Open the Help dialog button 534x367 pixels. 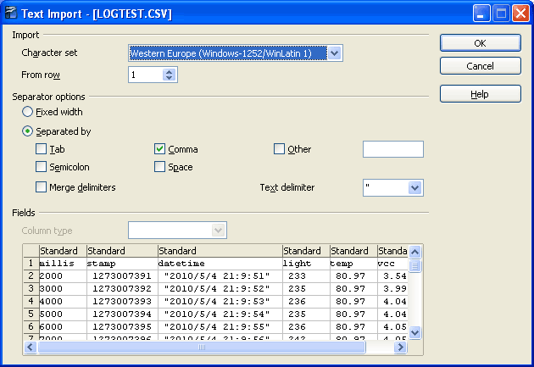pos(480,94)
